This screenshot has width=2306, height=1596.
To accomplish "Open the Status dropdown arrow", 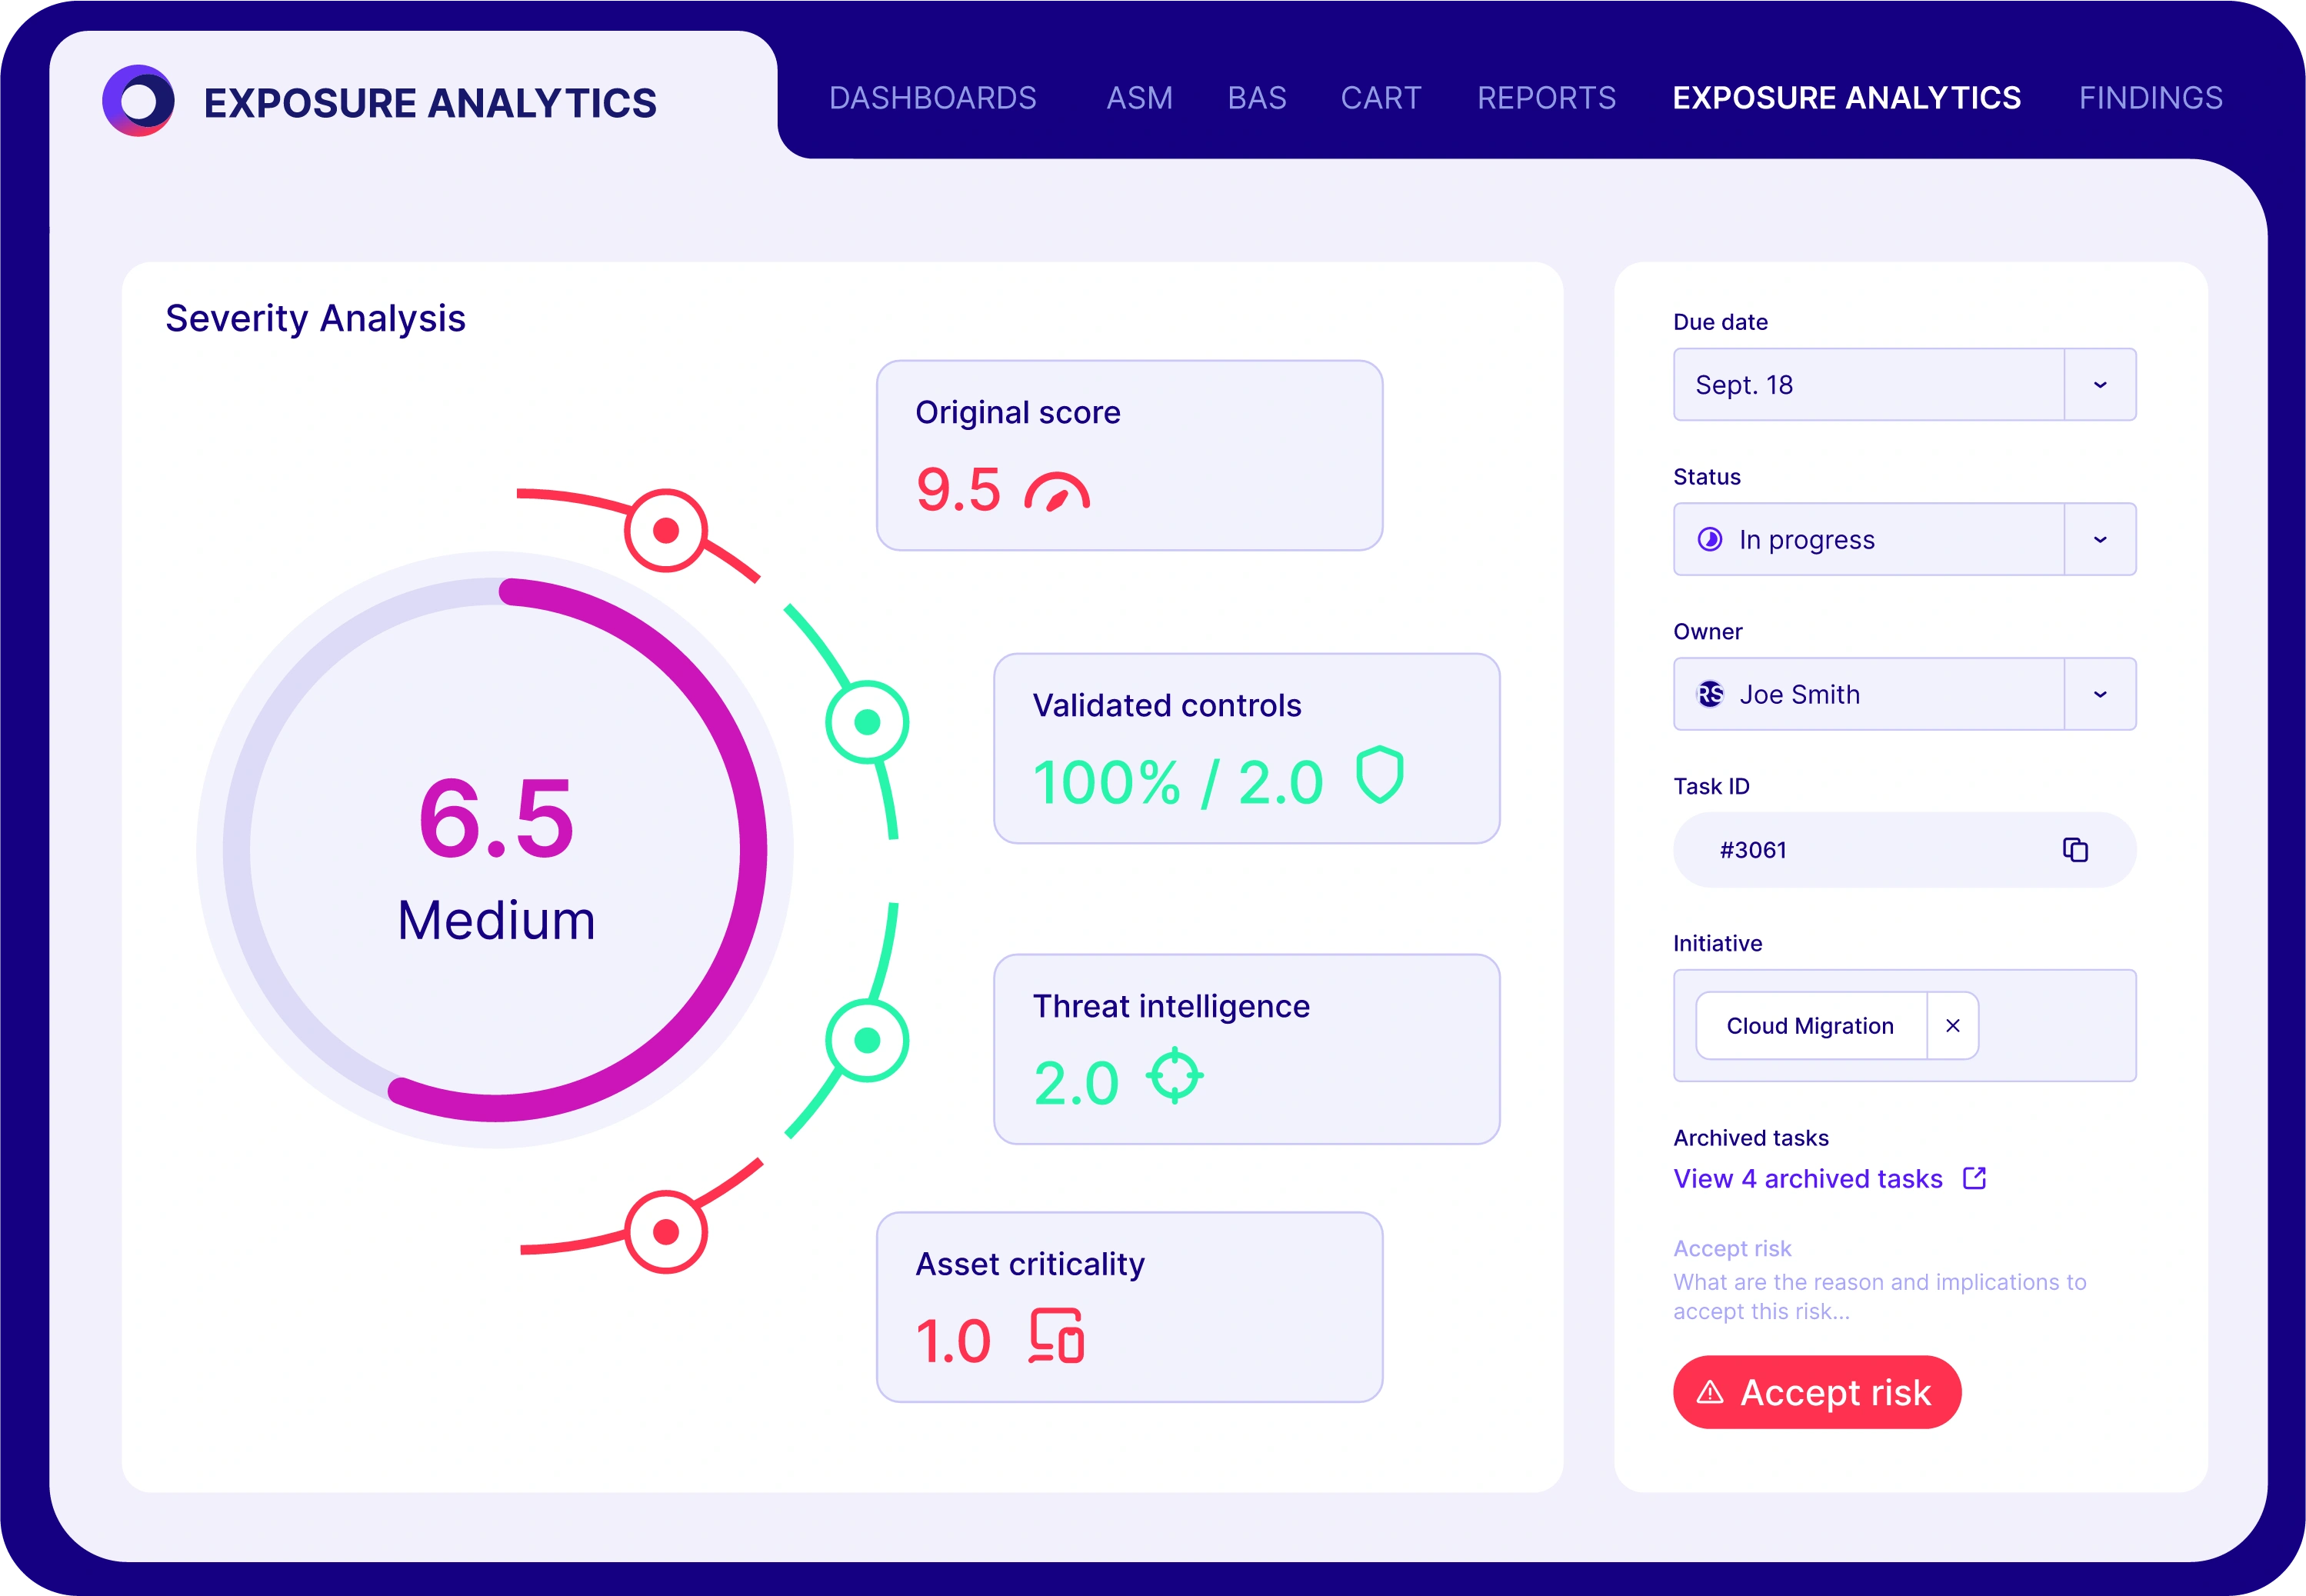I will pyautogui.click(x=2100, y=540).
